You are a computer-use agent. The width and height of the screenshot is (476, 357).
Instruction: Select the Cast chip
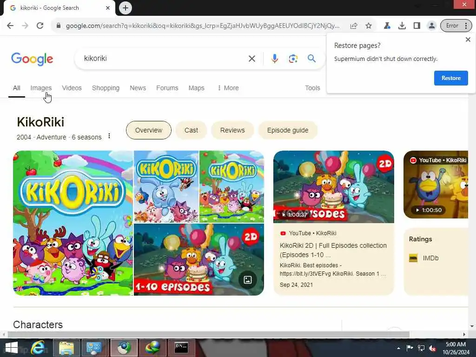click(x=191, y=130)
